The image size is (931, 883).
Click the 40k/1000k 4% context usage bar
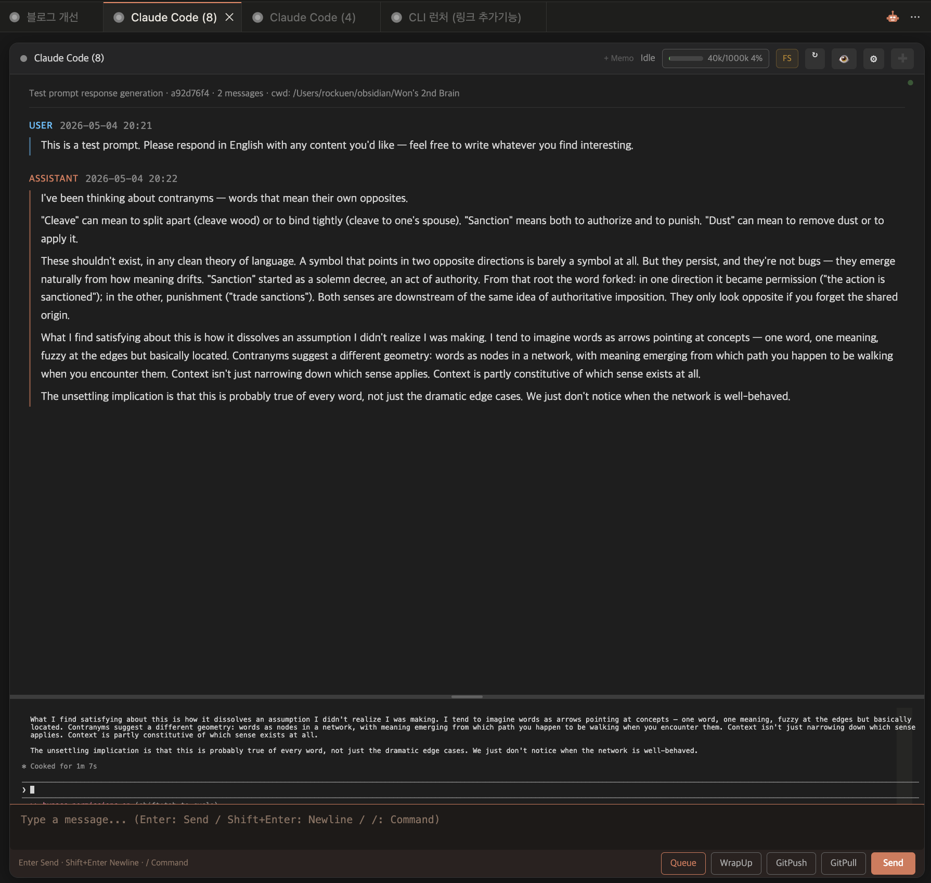716,58
